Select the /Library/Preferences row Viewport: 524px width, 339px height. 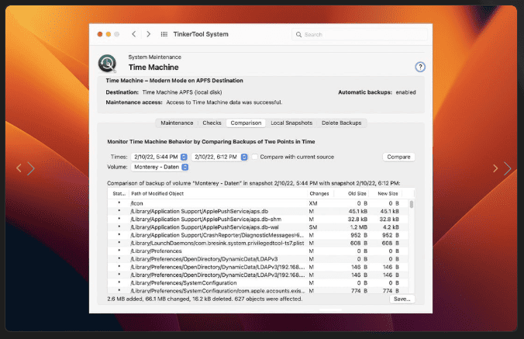click(x=258, y=251)
